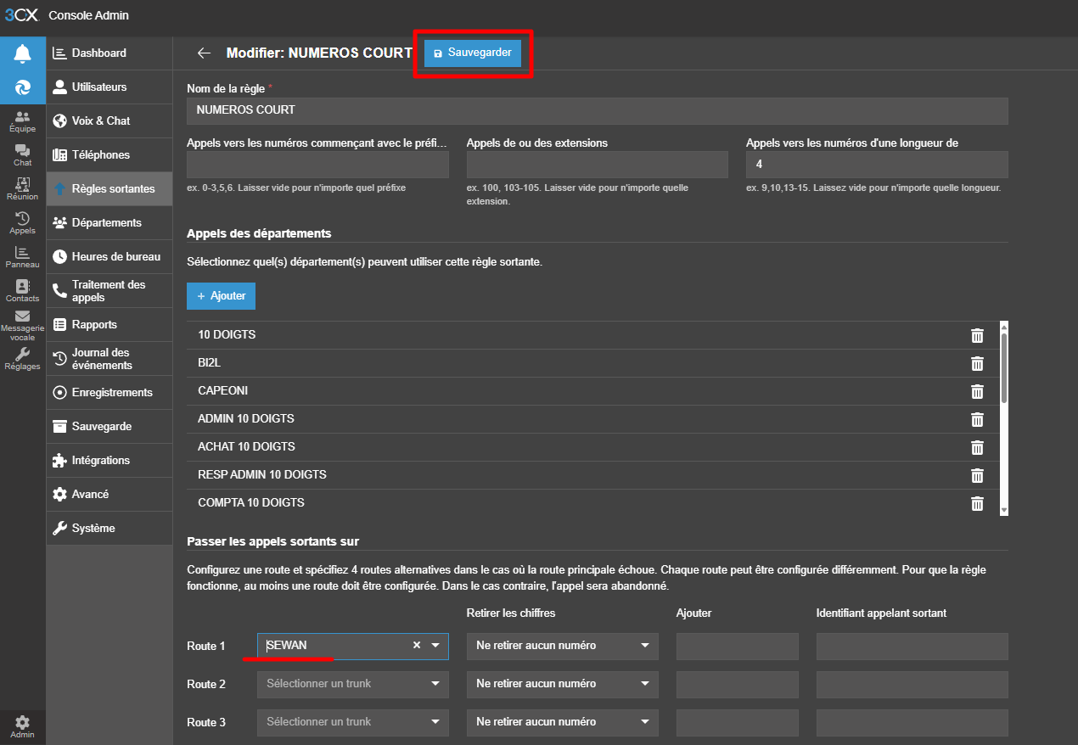This screenshot has height=745, width=1078.
Task: Open Heures de bureau menu item
Action: point(109,256)
